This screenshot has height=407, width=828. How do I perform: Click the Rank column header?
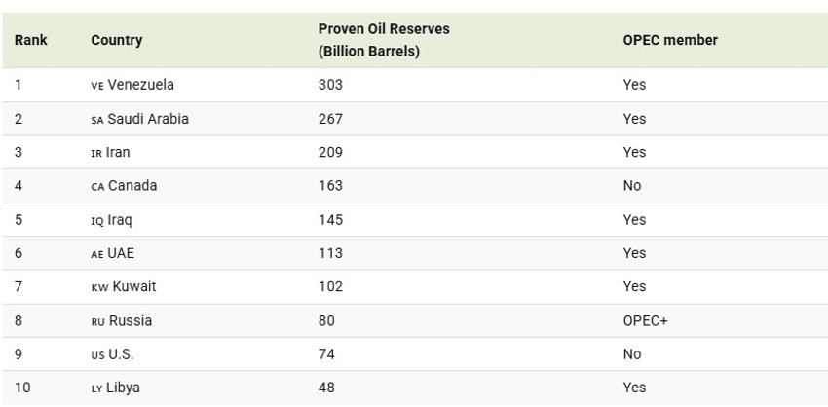pos(31,40)
